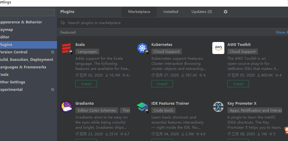Image resolution: width=288 pixels, height=141 pixels.
Task: Click the IDE Features Trainer icon
Action: [143, 107]
